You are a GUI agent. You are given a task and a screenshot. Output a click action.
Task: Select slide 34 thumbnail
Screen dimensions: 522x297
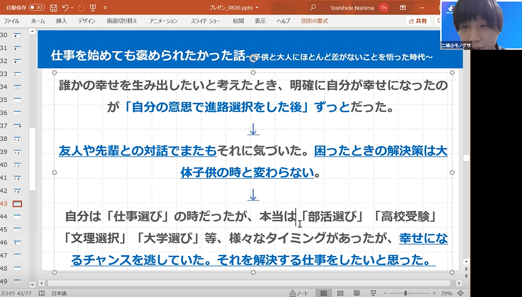[17, 87]
